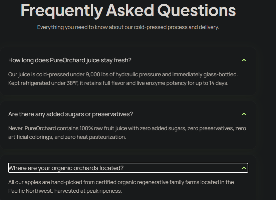This screenshot has height=200, width=276.
Task: Click the green chevron beside the sugars question
Action: coord(244,114)
